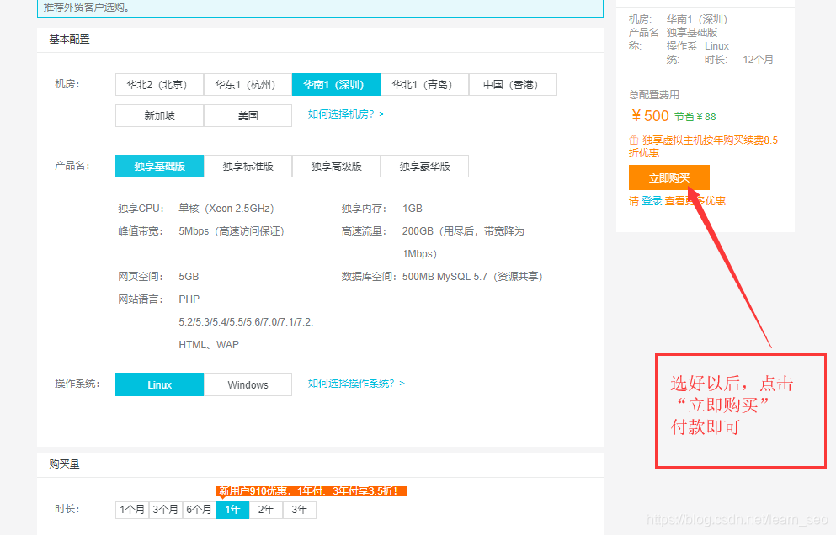Choose Linux operating system
The image size is (836, 535).
point(159,384)
